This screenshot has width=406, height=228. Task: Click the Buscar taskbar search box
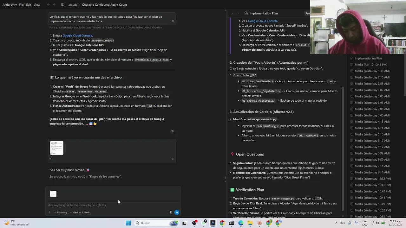[157, 223]
